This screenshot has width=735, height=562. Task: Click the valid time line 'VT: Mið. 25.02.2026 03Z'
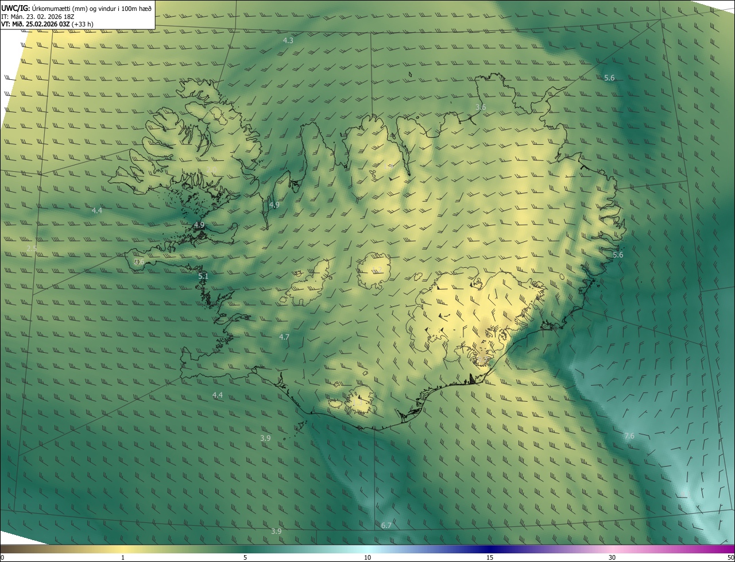[x=36, y=24]
